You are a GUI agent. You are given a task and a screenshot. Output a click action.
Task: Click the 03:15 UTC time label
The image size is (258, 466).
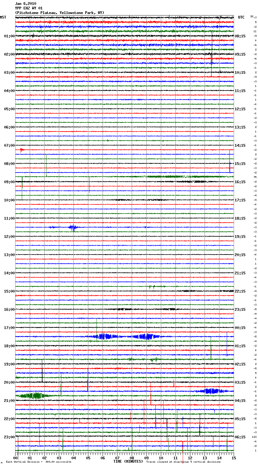tap(240, 382)
